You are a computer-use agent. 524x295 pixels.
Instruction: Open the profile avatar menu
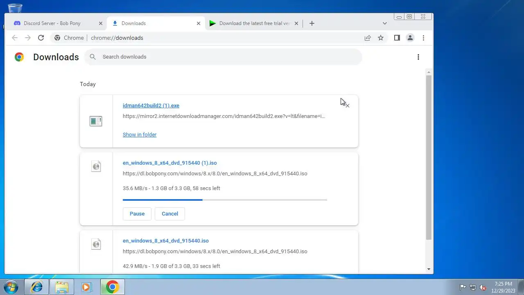point(410,38)
